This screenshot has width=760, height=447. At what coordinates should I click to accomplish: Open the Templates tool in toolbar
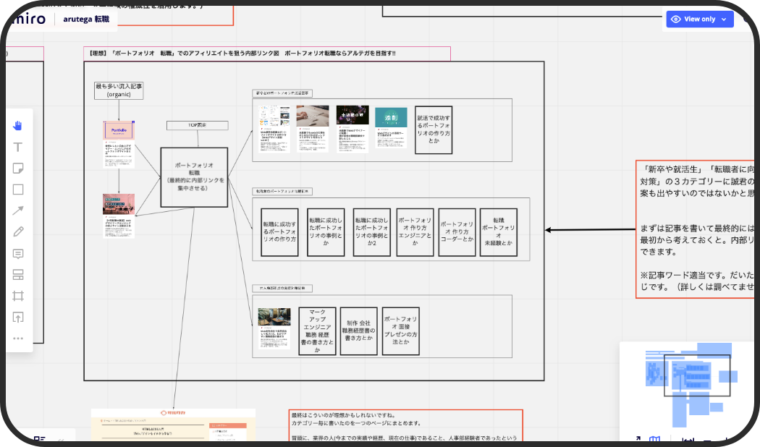(x=18, y=275)
